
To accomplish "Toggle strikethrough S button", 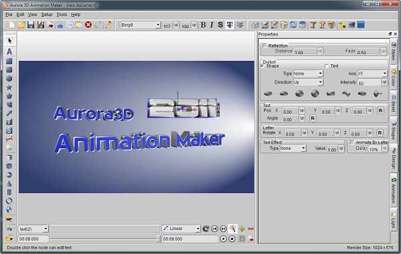I will [x=220, y=25].
